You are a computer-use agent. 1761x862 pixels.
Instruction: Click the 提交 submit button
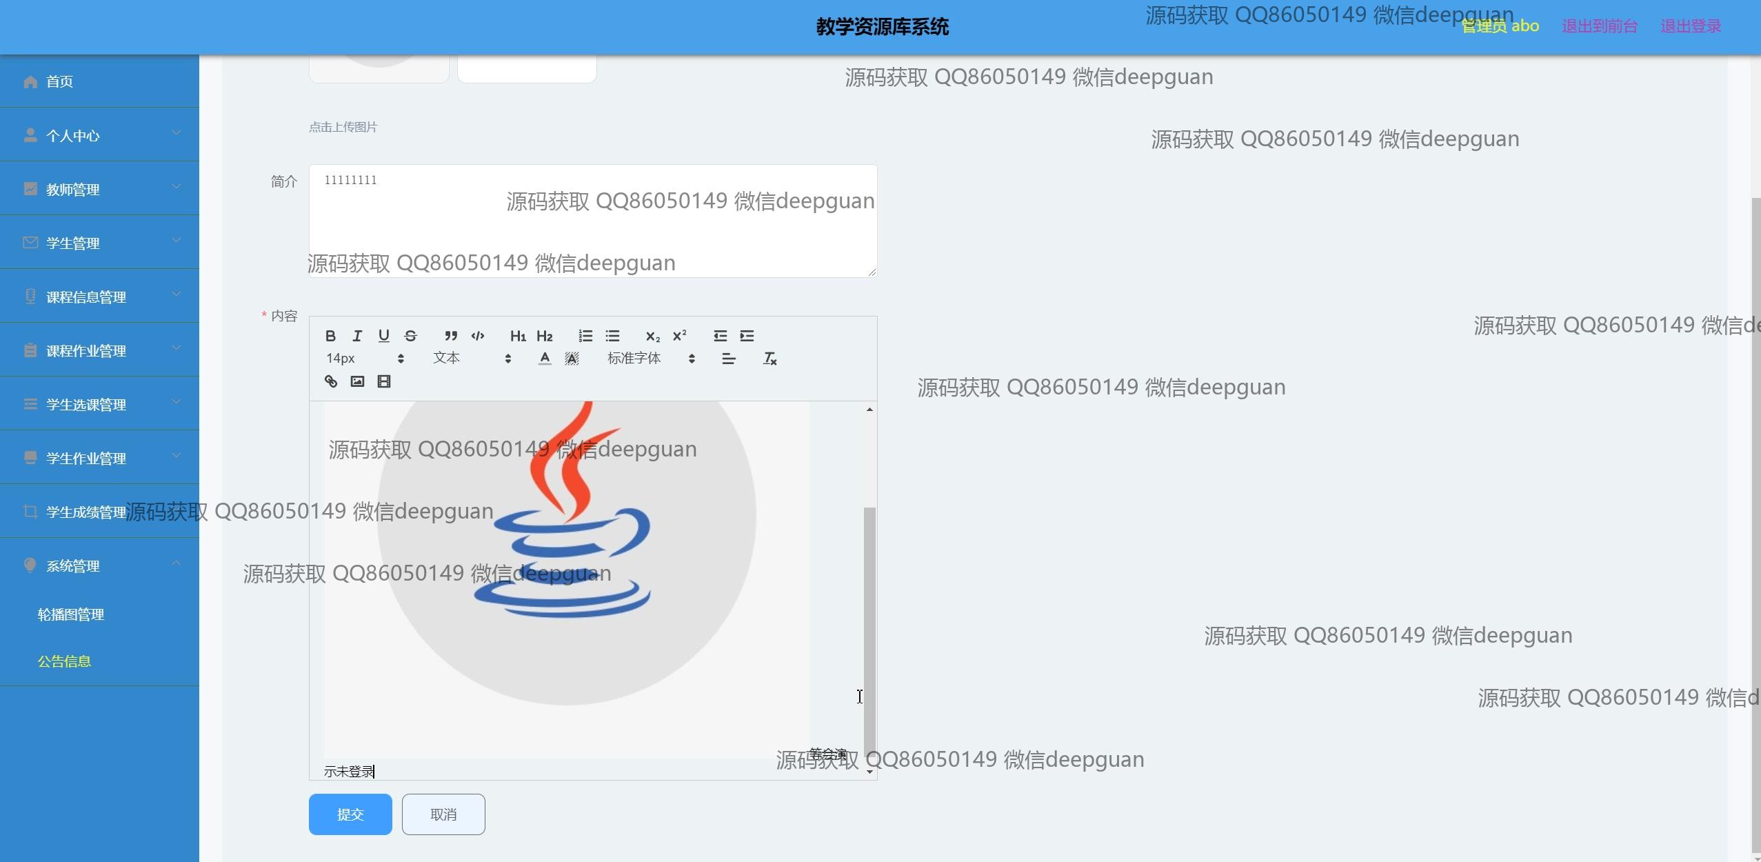click(350, 814)
